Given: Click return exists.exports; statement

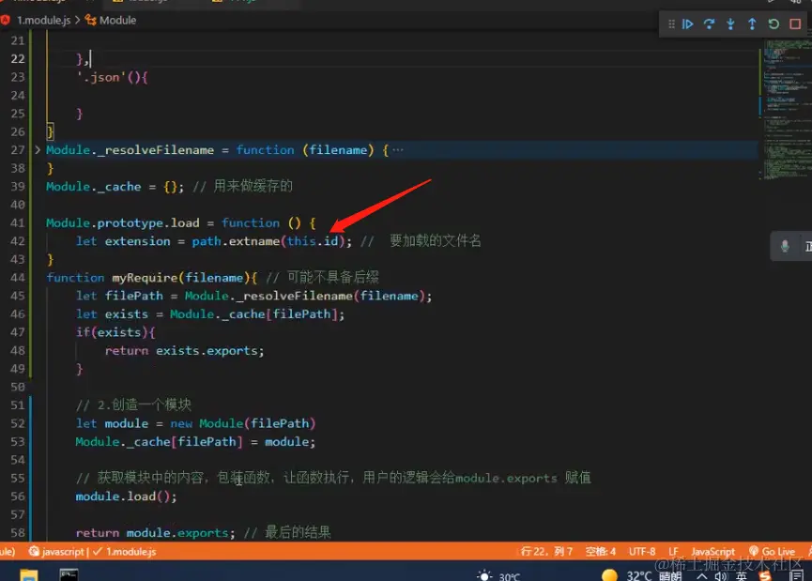Looking at the screenshot, I should [184, 350].
